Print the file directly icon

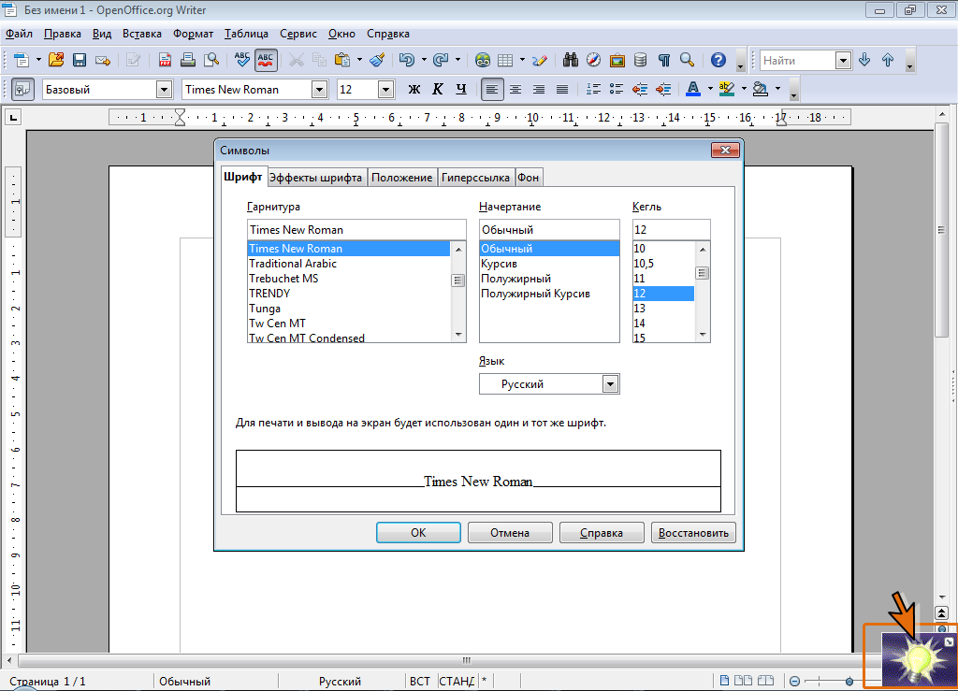188,60
